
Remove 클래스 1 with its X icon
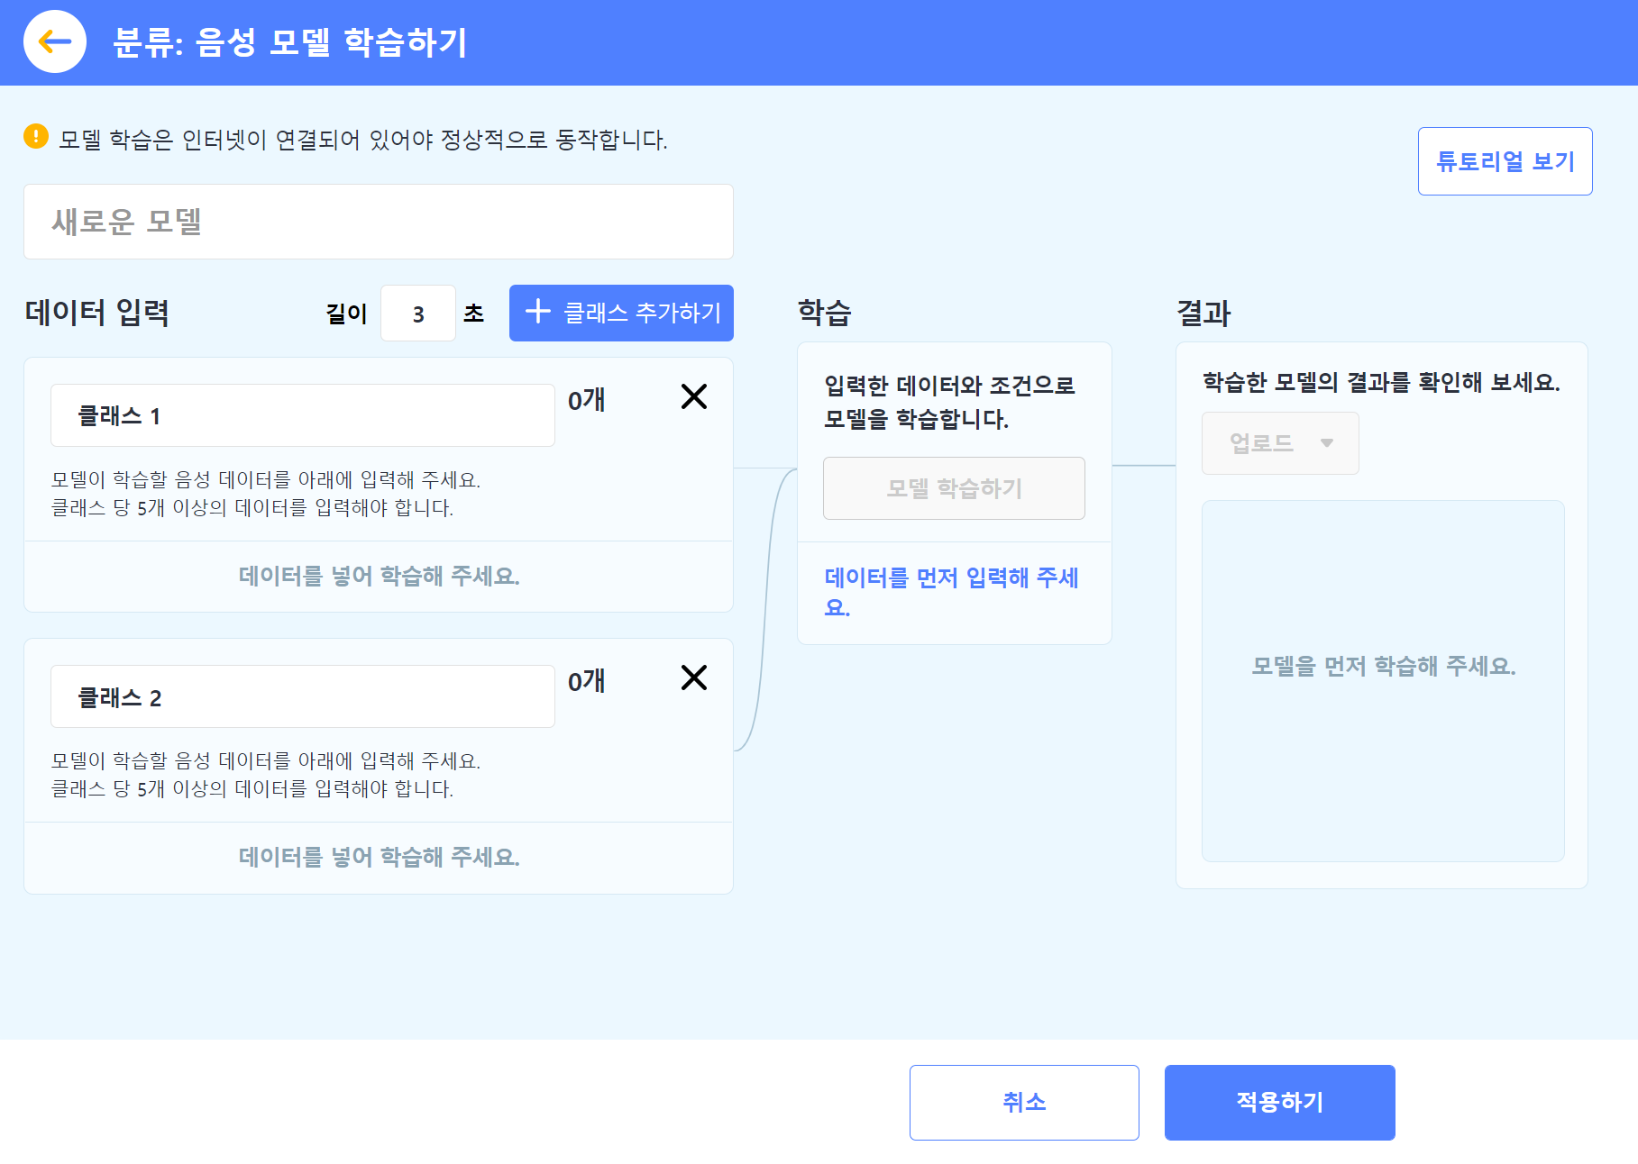693,396
